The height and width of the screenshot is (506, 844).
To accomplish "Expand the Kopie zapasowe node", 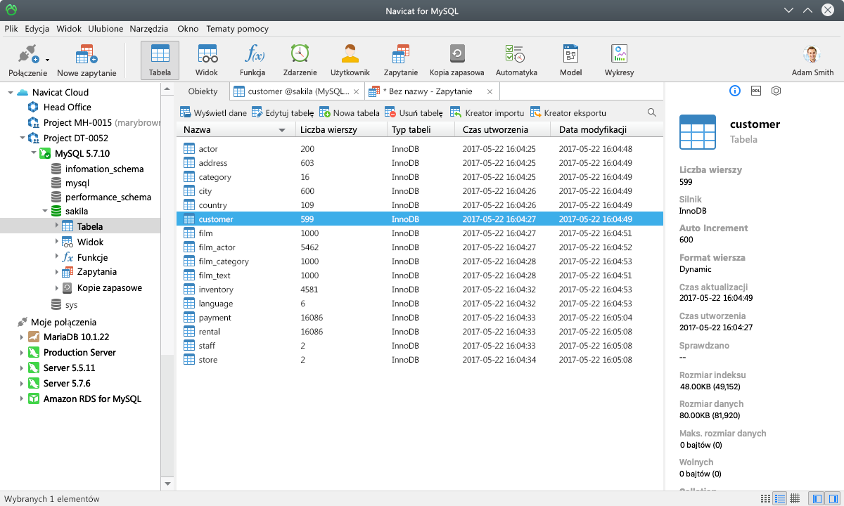I will [x=58, y=287].
